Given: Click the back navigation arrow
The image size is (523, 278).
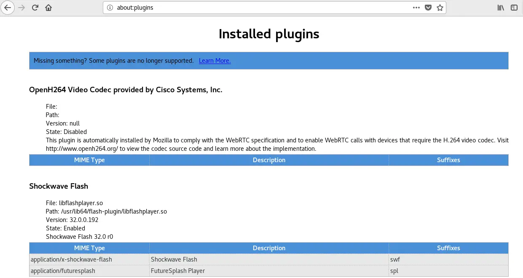Looking at the screenshot, I should point(8,7).
